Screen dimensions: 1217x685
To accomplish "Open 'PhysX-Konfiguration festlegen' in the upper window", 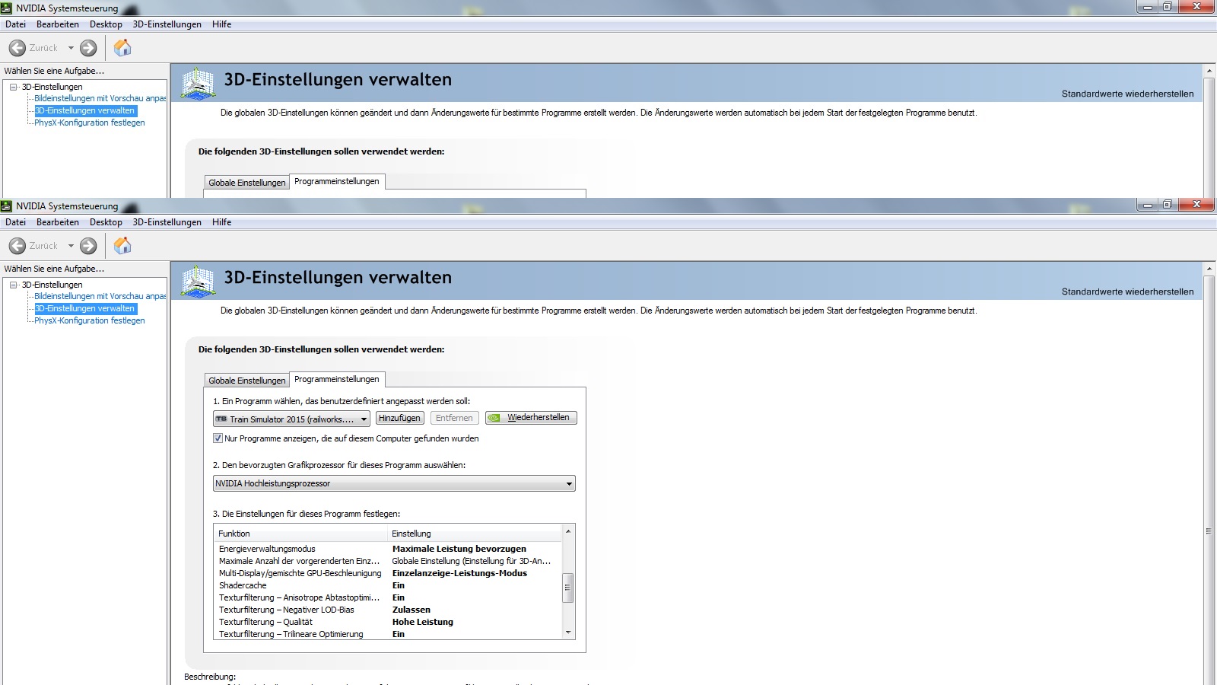I will click(x=90, y=123).
